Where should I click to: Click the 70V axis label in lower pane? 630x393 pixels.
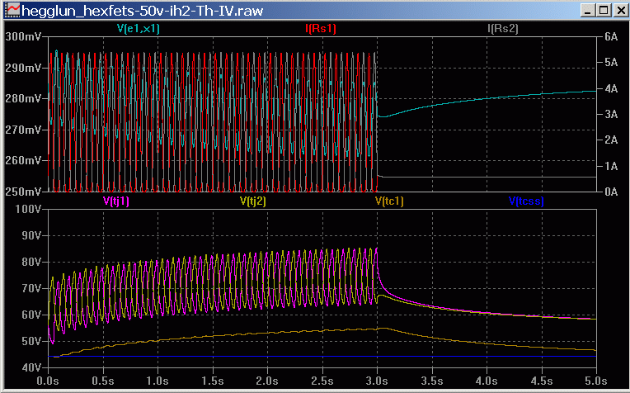[x=31, y=288]
